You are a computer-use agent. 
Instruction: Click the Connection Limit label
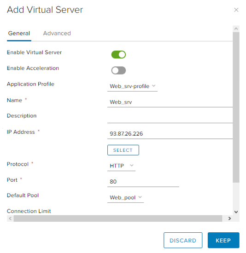[x=29, y=211]
